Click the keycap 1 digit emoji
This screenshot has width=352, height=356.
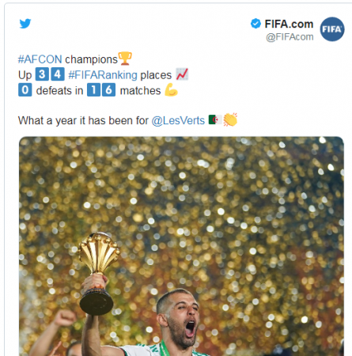pyautogui.click(x=93, y=90)
